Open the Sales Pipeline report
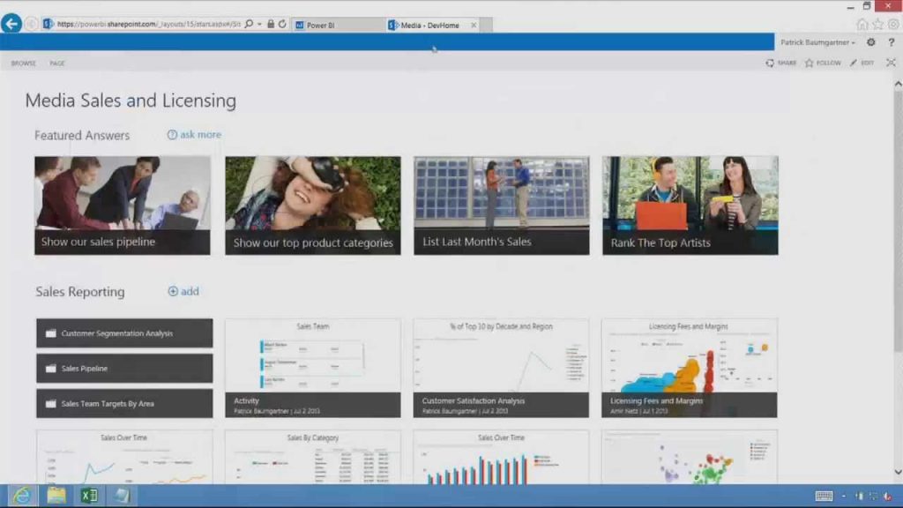Image resolution: width=903 pixels, height=508 pixels. pyautogui.click(x=123, y=368)
